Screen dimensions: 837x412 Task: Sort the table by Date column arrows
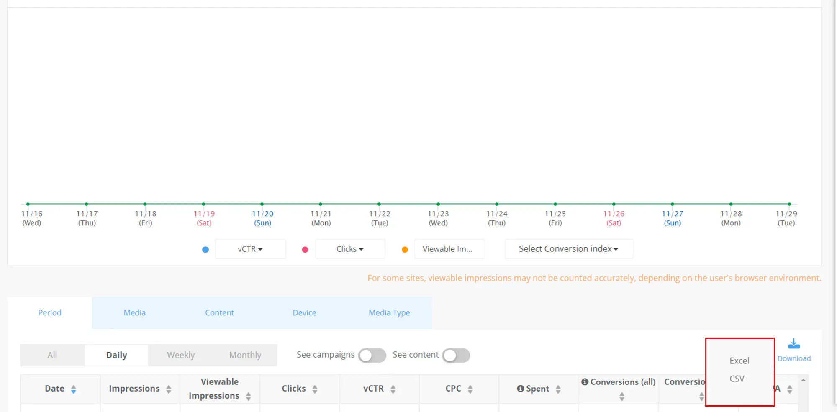coord(74,389)
